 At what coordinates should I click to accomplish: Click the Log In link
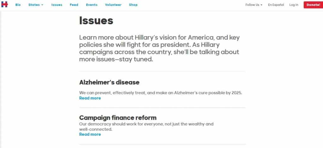[x=294, y=5]
